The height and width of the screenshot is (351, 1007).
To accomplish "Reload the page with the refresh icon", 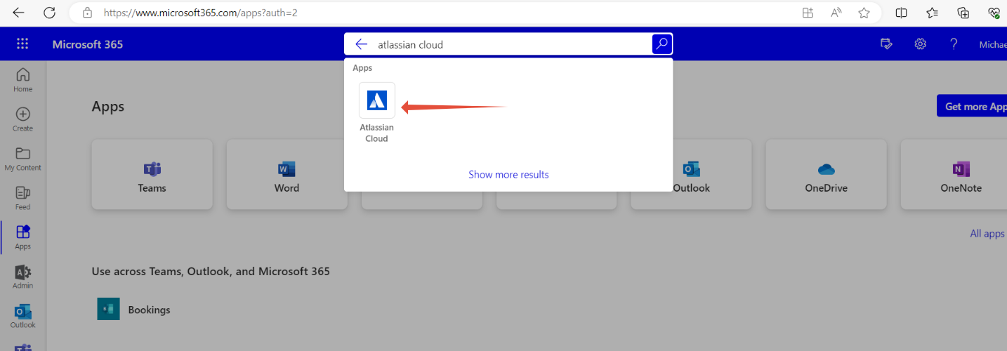I will 49,13.
